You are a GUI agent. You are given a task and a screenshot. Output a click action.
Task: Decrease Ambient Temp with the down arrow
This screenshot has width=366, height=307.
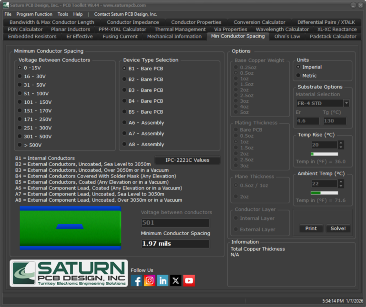point(341,186)
